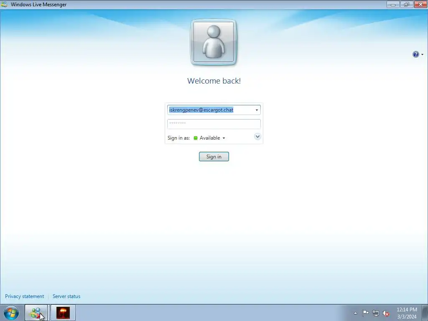The width and height of the screenshot is (428, 321).
Task: Expand sign-in options chevron button
Action: 257,137
